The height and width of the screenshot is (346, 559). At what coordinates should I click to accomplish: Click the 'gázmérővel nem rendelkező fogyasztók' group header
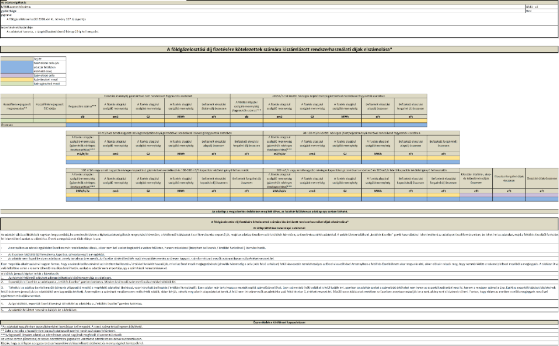pyautogui.click(x=148, y=96)
